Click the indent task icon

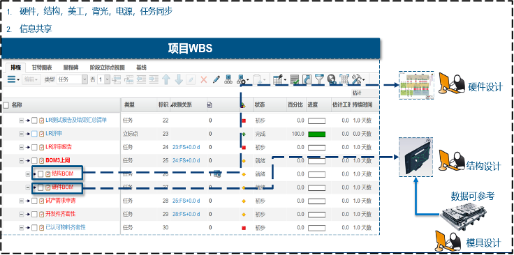154,79
